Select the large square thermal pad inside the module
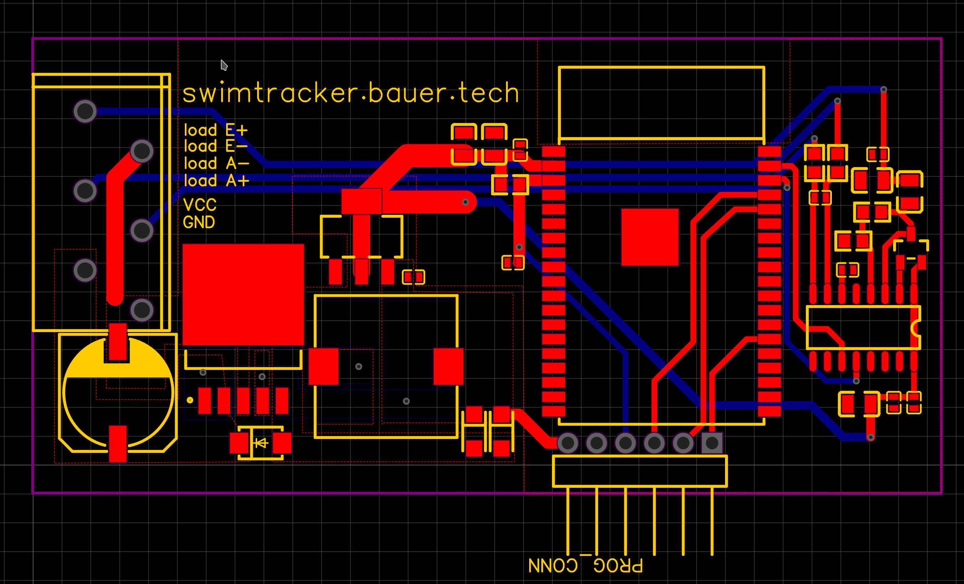964x584 pixels. [x=650, y=237]
